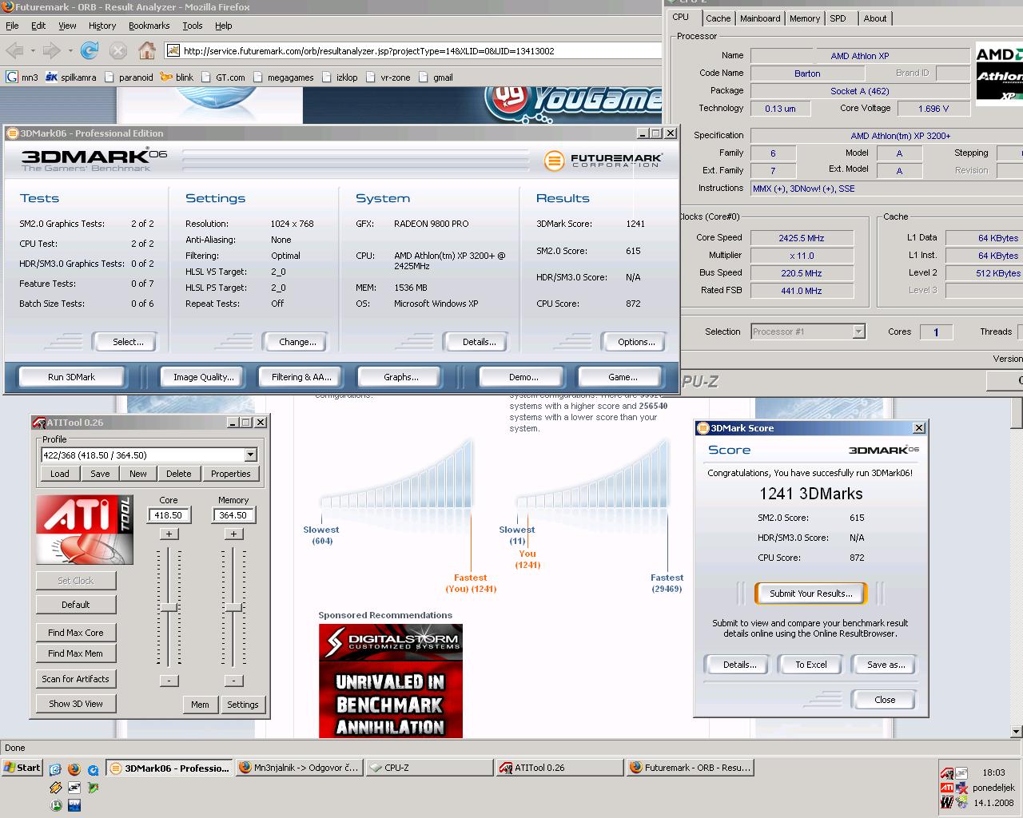Click Graphs... button
1023x818 pixels.
(400, 377)
